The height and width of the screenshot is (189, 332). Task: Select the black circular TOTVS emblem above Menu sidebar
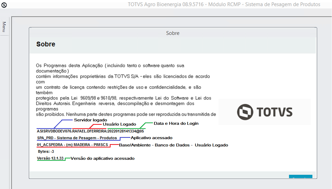click(x=4, y=5)
